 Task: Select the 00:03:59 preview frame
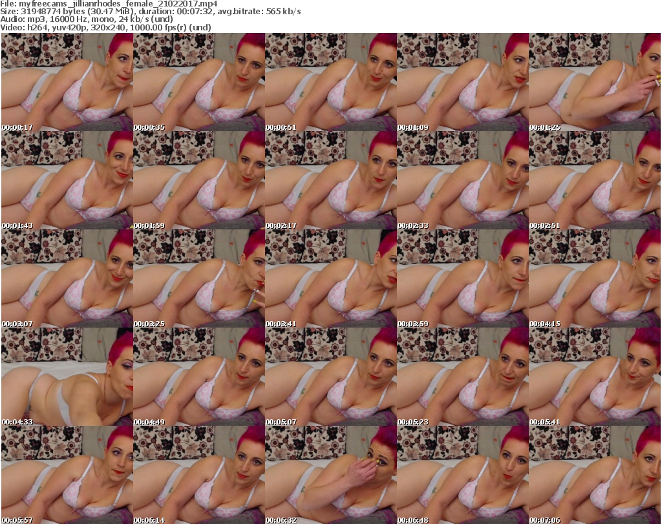tap(463, 278)
